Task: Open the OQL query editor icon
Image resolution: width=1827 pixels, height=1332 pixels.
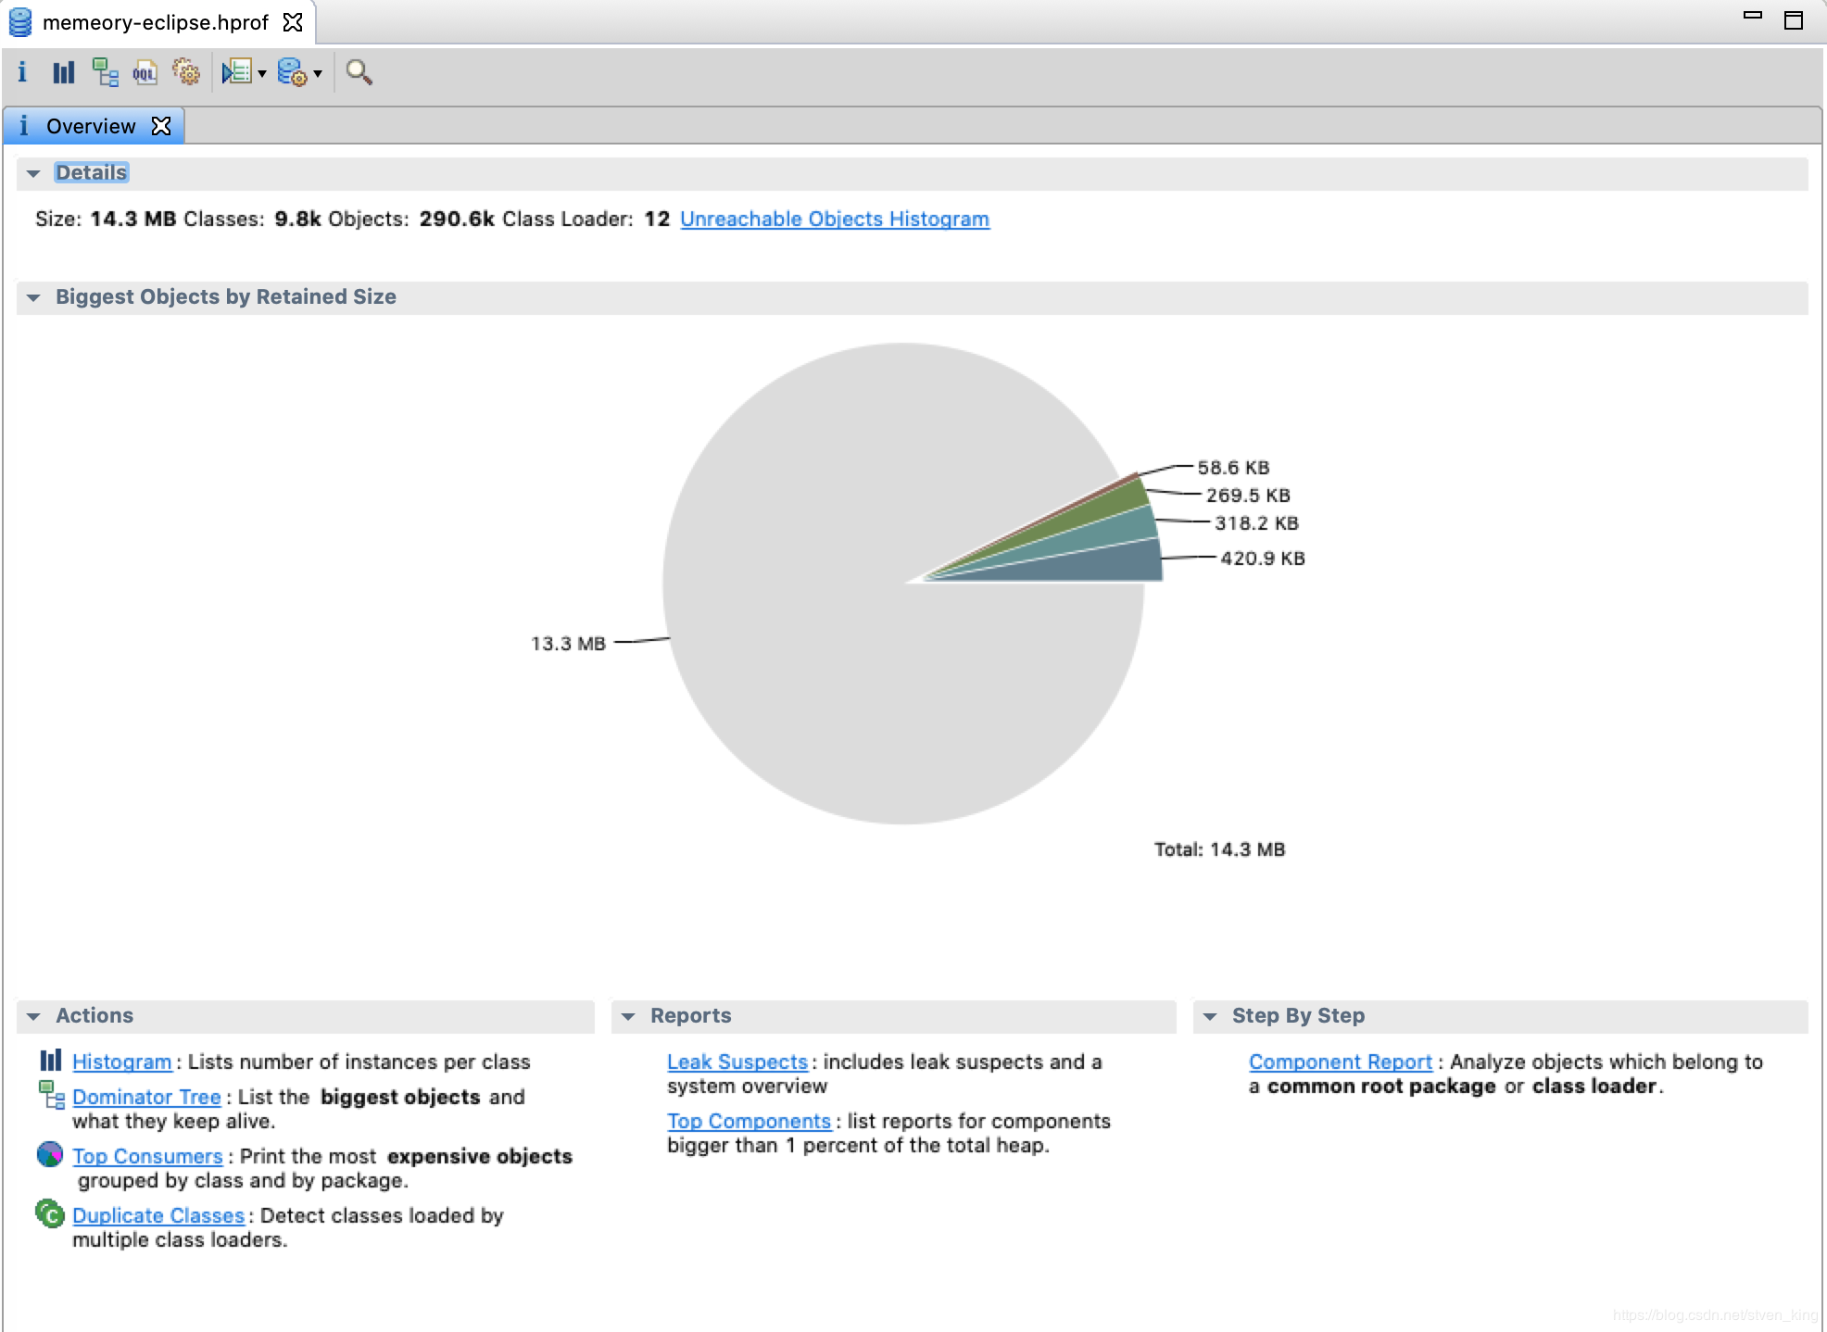Action: coord(145,72)
